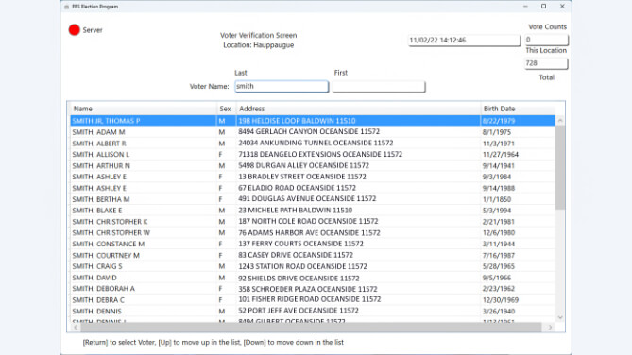Sort by the Sex column header
Image resolution: width=632 pixels, height=355 pixels.
(x=226, y=109)
